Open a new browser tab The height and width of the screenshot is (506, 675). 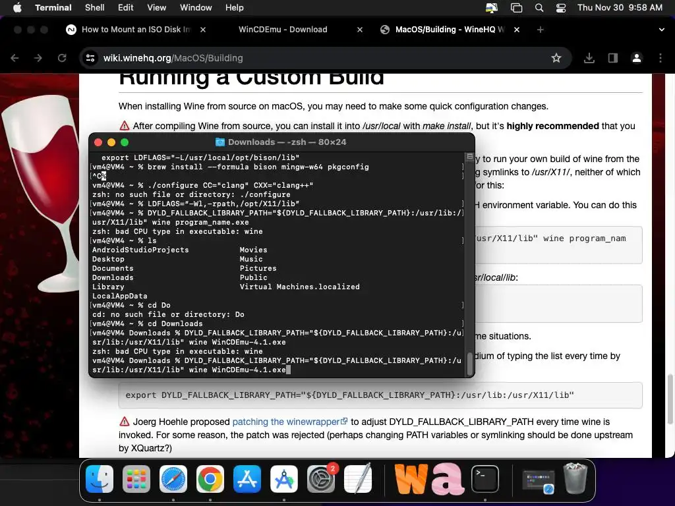[x=541, y=30]
